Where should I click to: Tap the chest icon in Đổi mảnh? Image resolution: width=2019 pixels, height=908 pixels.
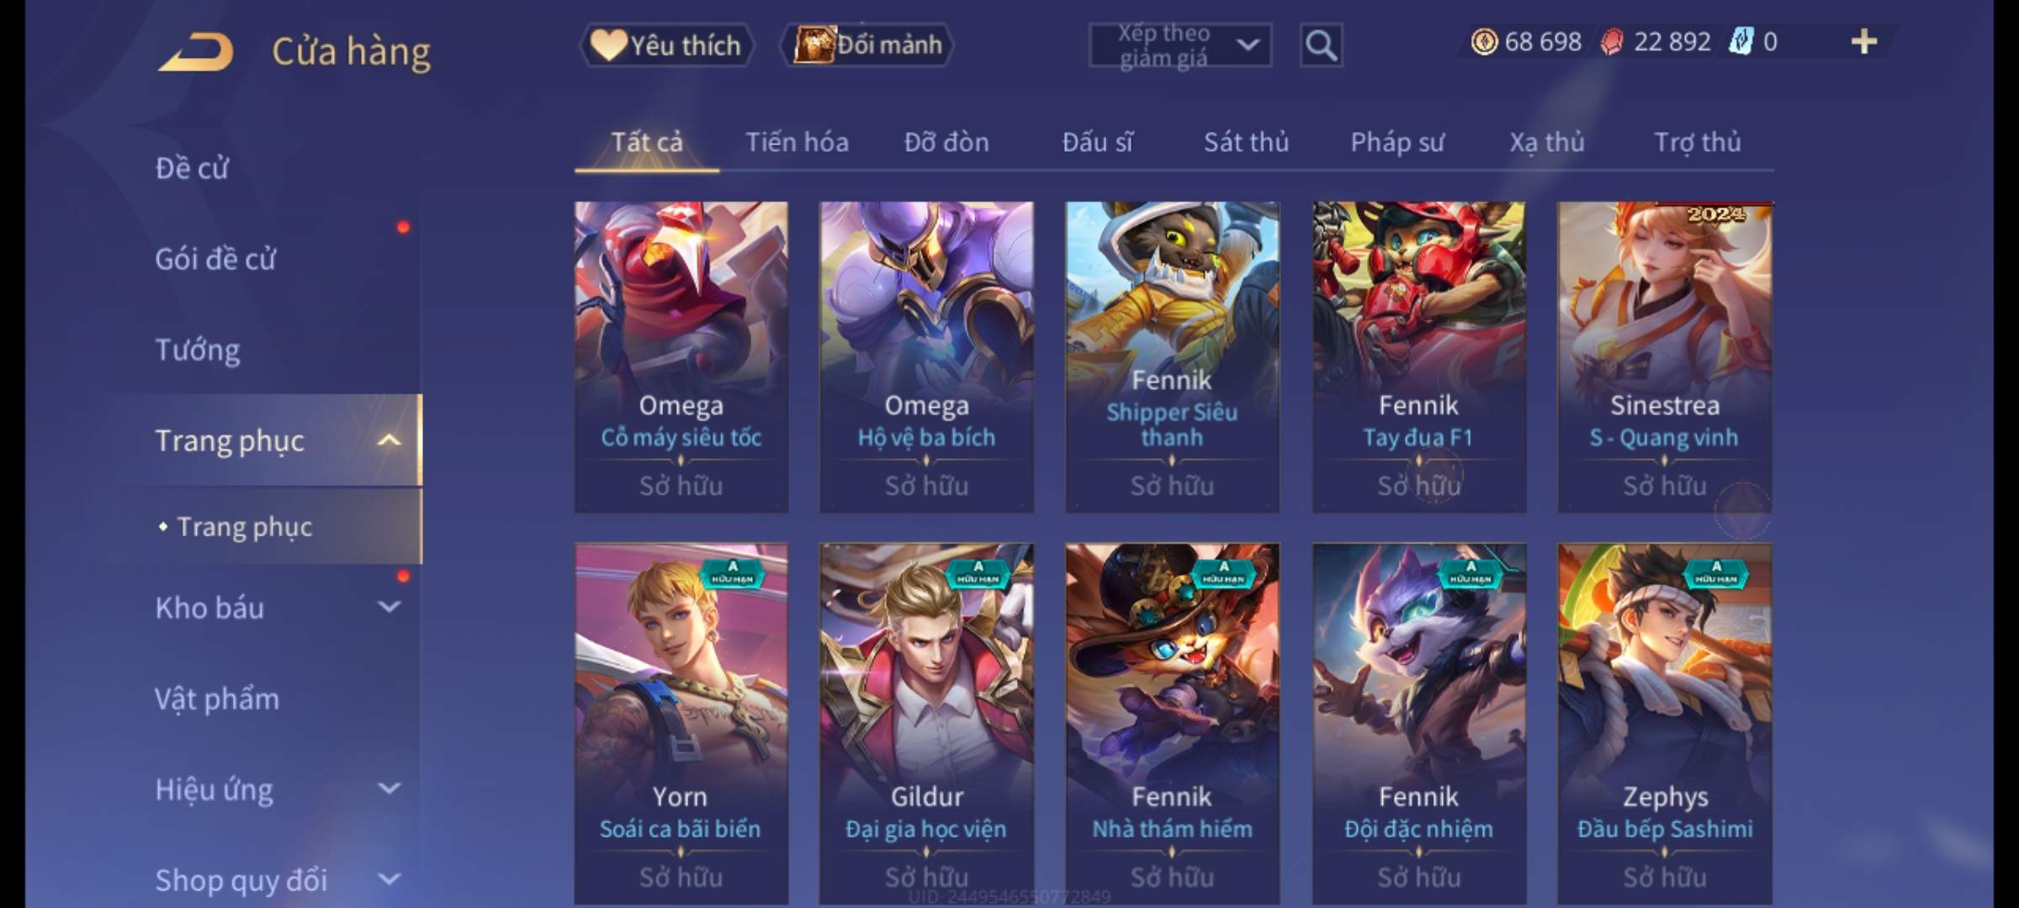(813, 44)
